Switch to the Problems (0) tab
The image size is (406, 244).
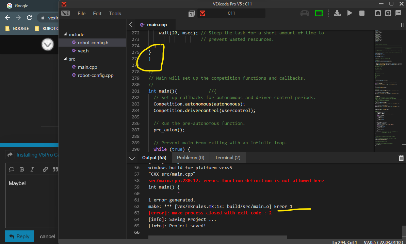191,158
